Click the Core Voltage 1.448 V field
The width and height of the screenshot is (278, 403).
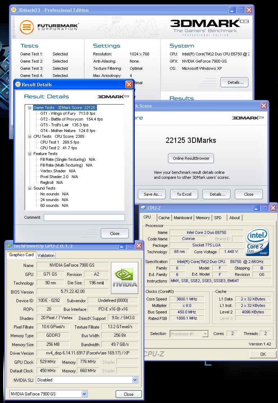pos(231,252)
